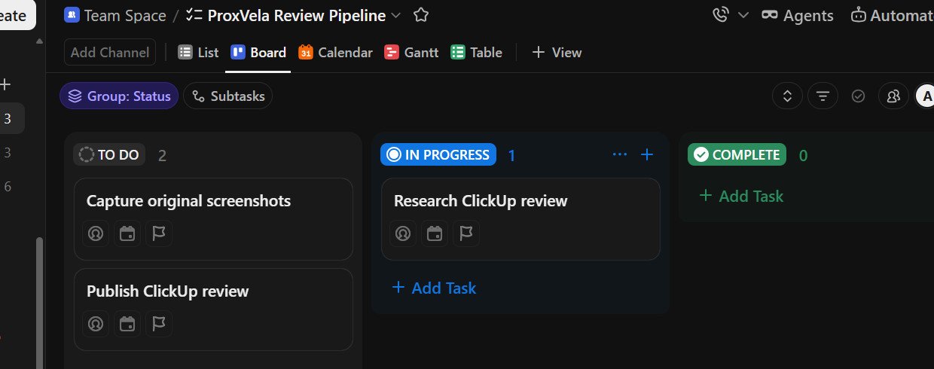Toggle the show closed tasks checkmark icon
This screenshot has height=369, width=934.
(x=858, y=96)
